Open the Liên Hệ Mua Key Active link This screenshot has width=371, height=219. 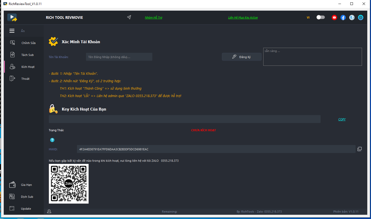(x=243, y=17)
